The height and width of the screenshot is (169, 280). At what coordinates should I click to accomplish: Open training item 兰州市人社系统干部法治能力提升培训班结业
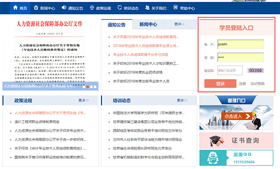[x=147, y=140]
